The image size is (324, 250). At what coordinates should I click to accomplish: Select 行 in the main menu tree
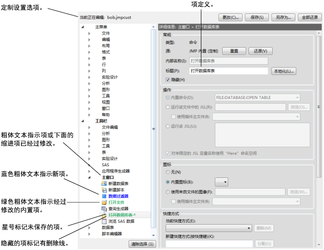104,65
